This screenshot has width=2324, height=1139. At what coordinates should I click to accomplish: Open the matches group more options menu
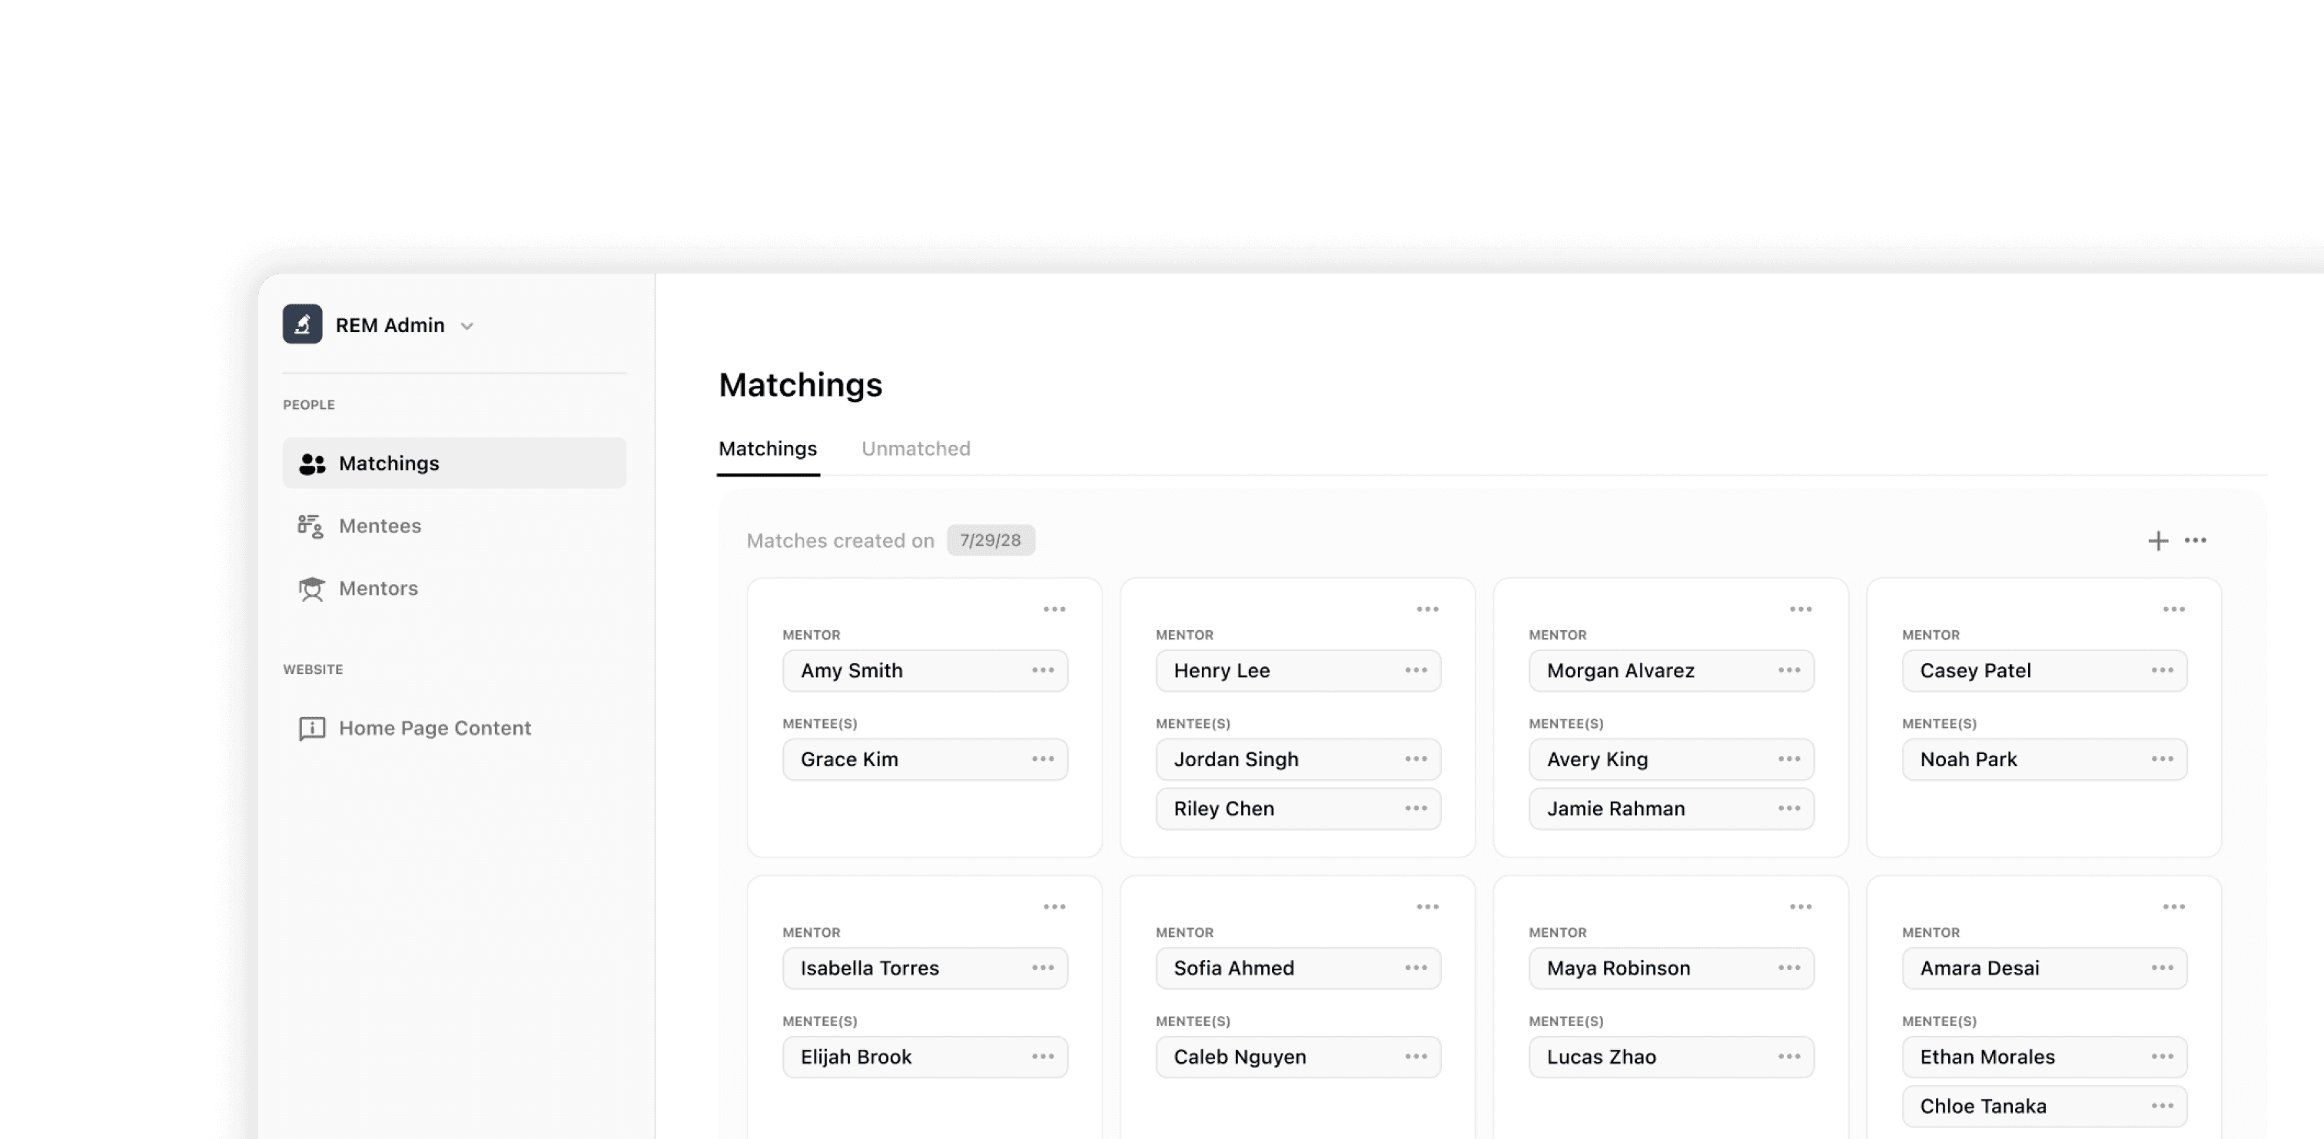point(2195,540)
